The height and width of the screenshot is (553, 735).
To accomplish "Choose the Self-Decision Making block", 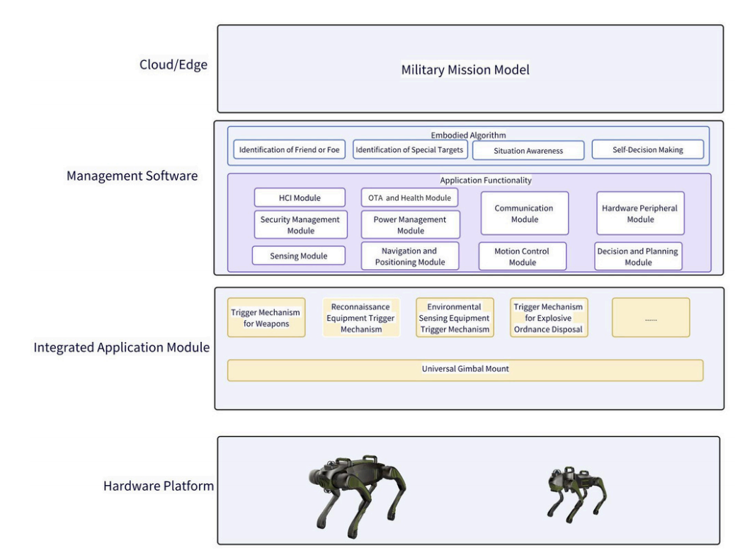I will click(647, 150).
